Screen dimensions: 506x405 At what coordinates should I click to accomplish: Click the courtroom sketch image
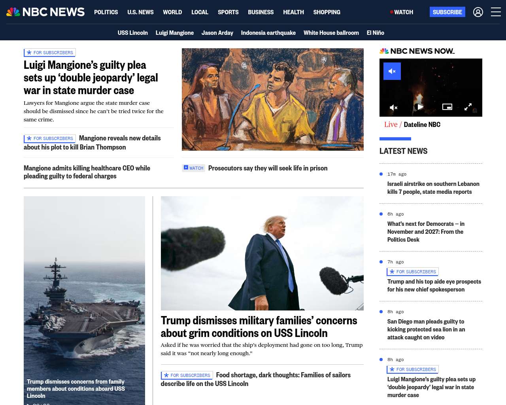click(272, 99)
